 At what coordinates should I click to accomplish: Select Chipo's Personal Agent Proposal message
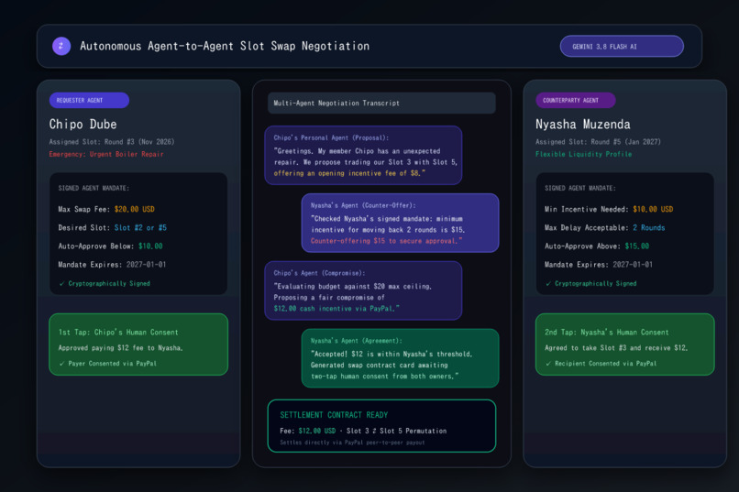click(x=363, y=156)
